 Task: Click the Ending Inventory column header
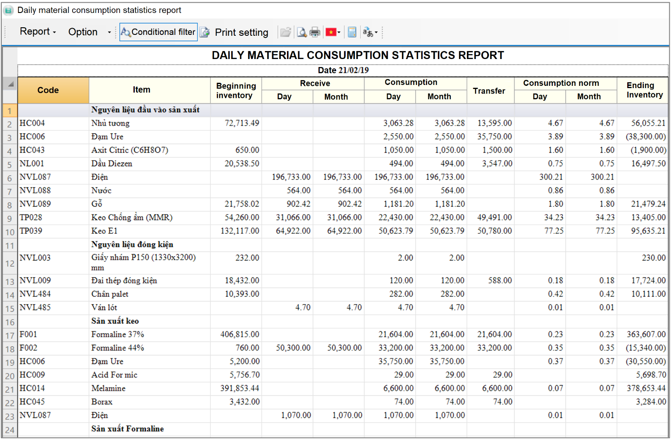(x=642, y=90)
